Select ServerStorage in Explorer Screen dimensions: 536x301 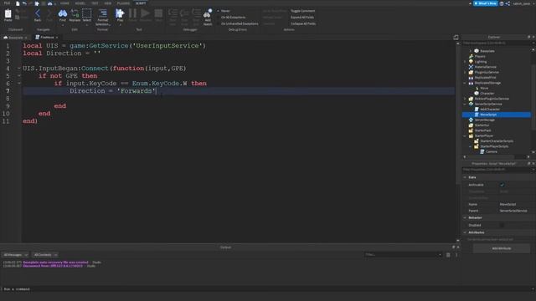(484, 120)
